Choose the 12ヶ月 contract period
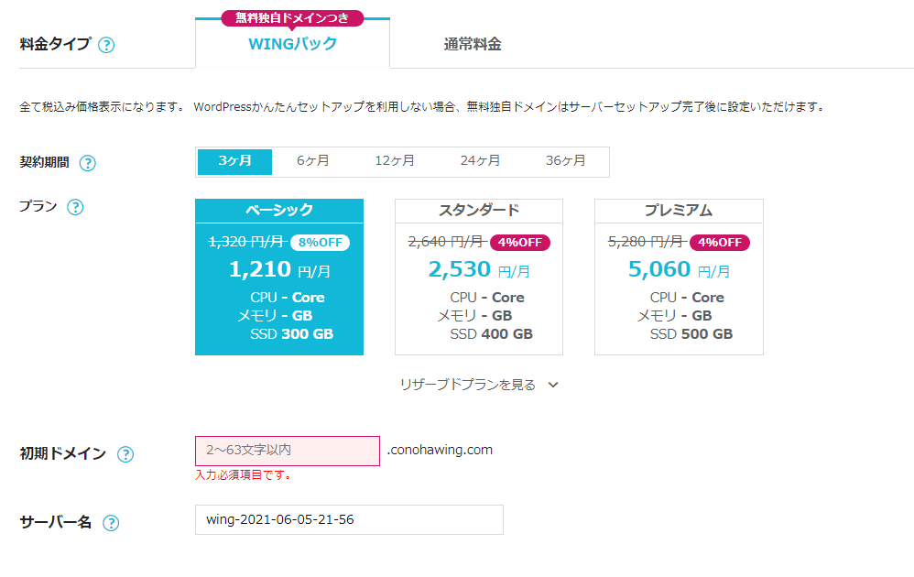 (395, 161)
